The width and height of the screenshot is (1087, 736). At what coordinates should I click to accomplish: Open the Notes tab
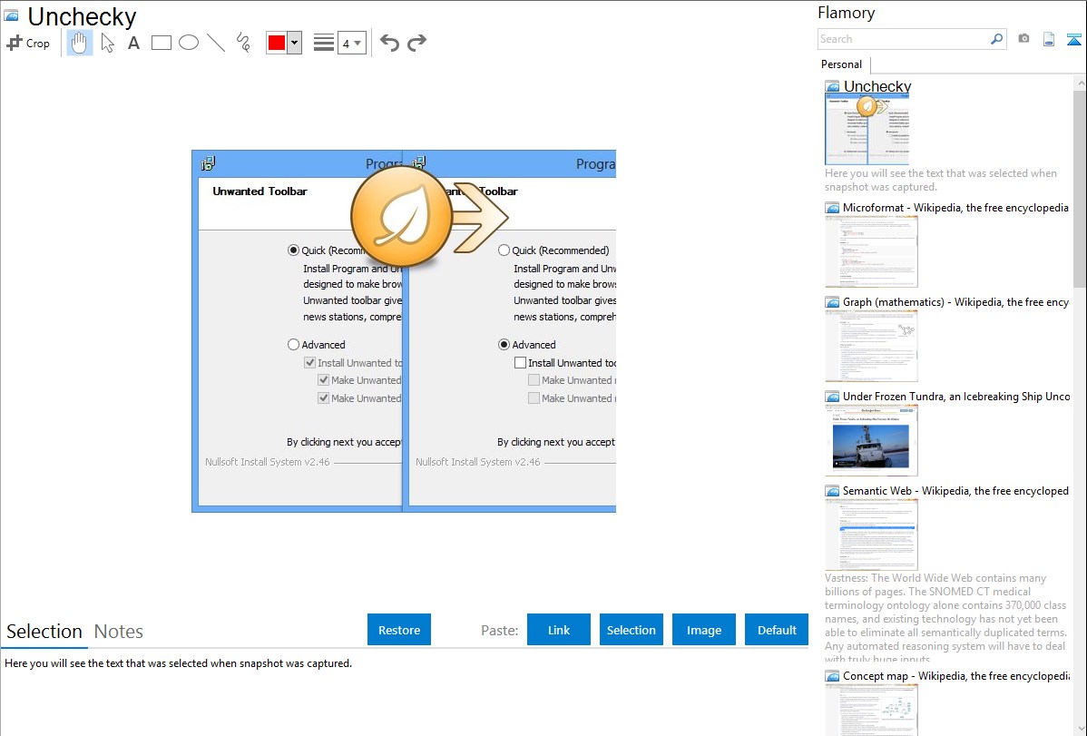119,632
